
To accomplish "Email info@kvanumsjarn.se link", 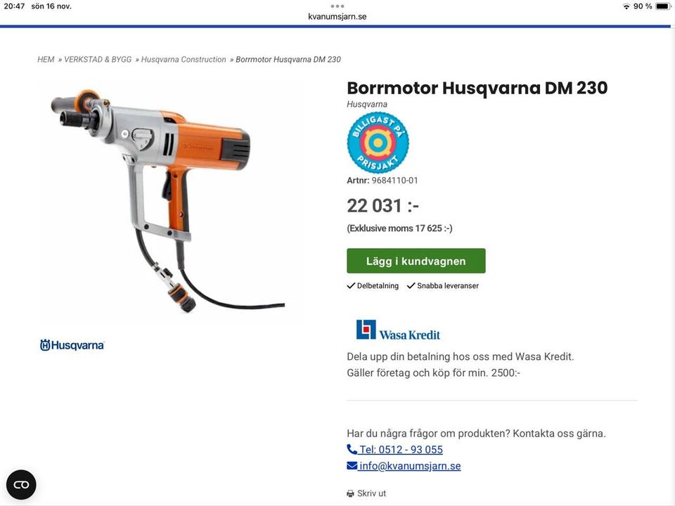I will click(x=410, y=466).
